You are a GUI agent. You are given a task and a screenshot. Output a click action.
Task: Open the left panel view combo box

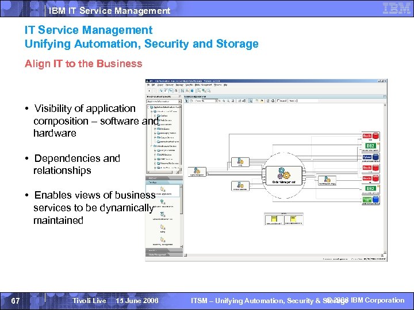164,102
